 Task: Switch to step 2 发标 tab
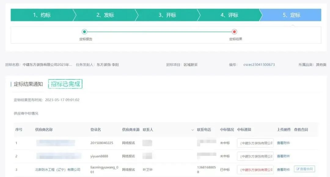point(105,15)
